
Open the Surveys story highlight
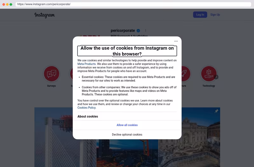51,74
